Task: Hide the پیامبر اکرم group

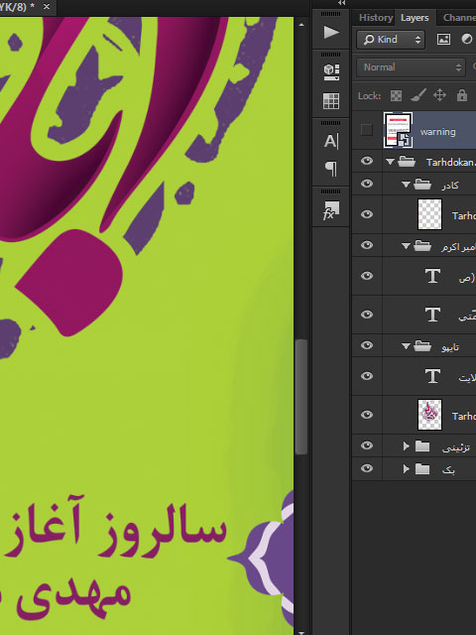Action: [x=367, y=245]
